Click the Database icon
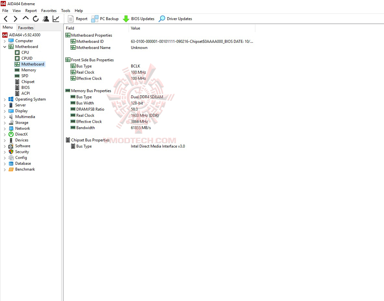The height and width of the screenshot is (301, 384). pos(11,163)
